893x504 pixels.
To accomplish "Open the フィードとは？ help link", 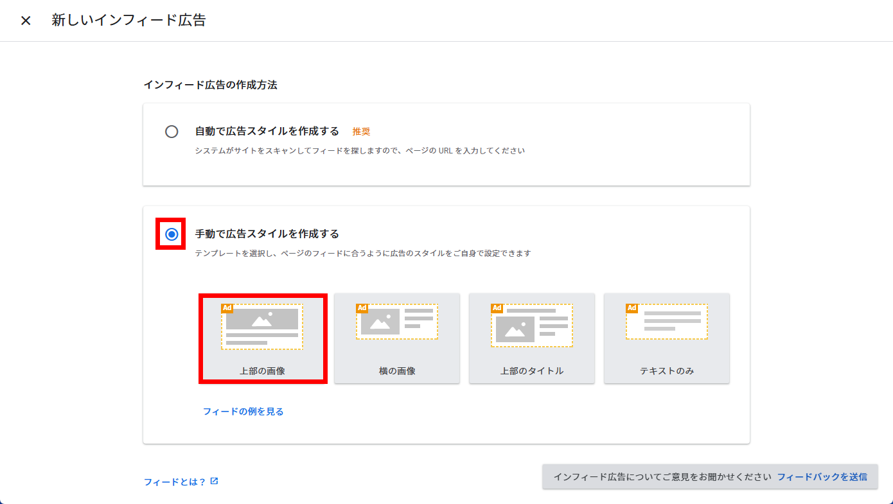I will pos(175,482).
